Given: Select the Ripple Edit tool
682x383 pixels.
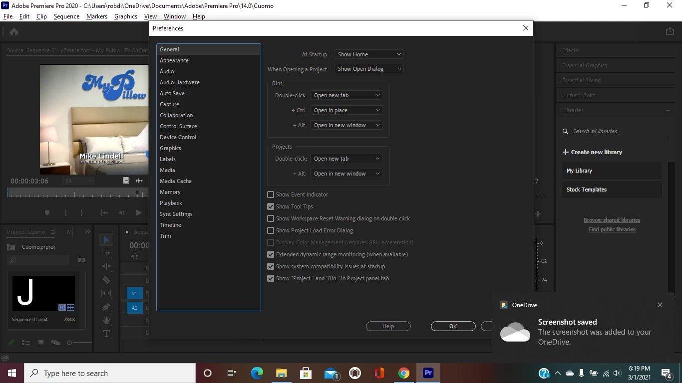Looking at the screenshot, I should (x=106, y=267).
